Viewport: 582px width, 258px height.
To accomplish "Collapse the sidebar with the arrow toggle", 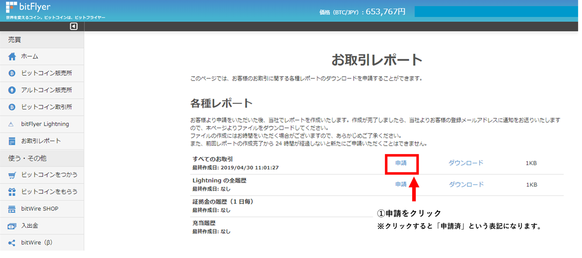I will tap(73, 26).
